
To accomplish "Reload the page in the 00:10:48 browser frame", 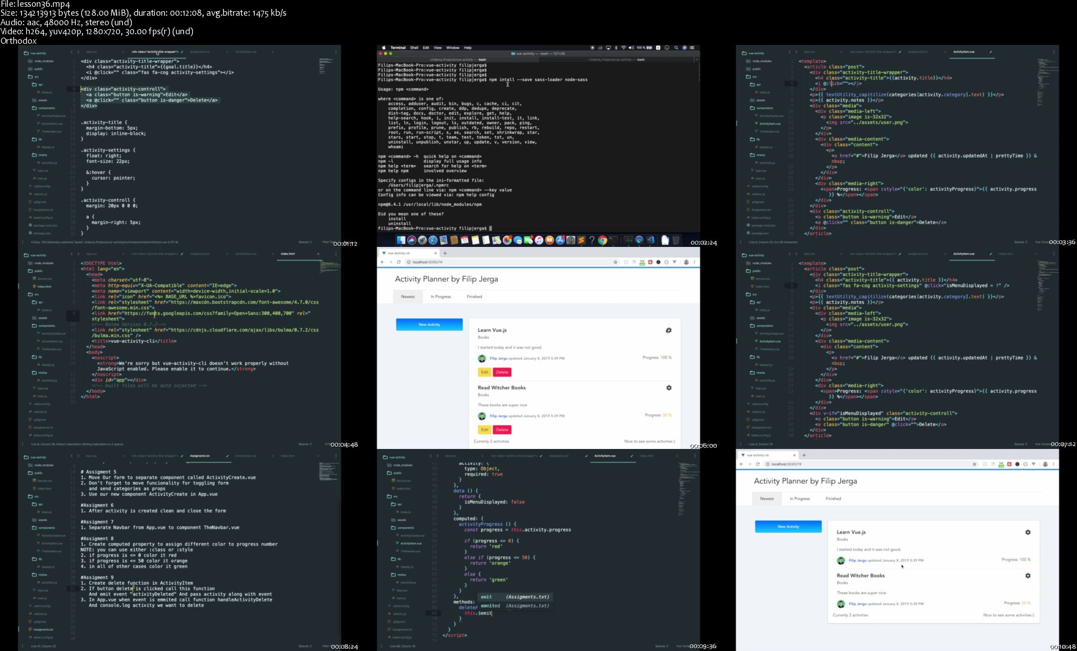I will pos(758,464).
